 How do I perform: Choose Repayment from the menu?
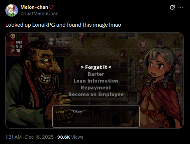click(x=96, y=88)
